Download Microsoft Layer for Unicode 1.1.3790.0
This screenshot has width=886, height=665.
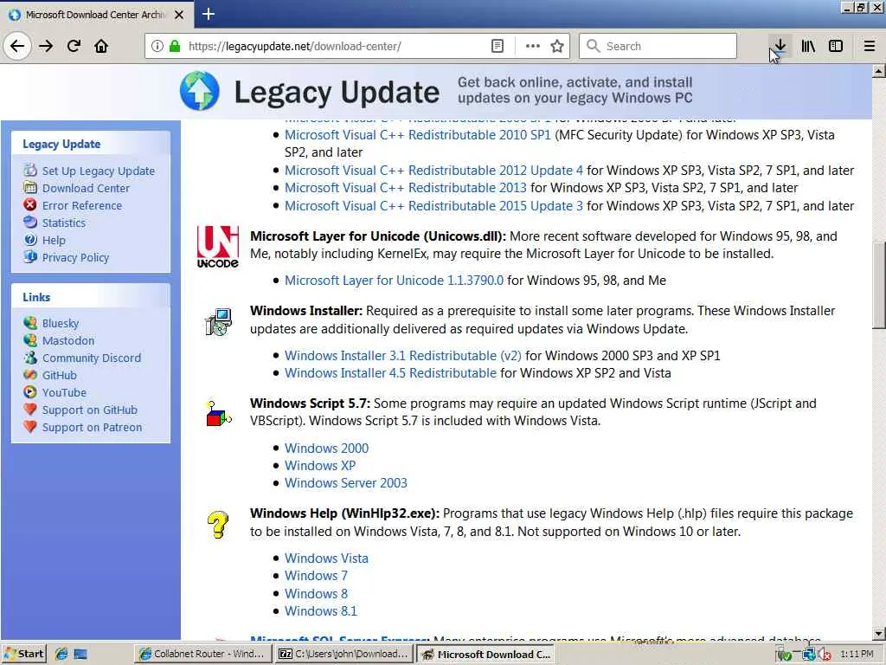click(394, 280)
